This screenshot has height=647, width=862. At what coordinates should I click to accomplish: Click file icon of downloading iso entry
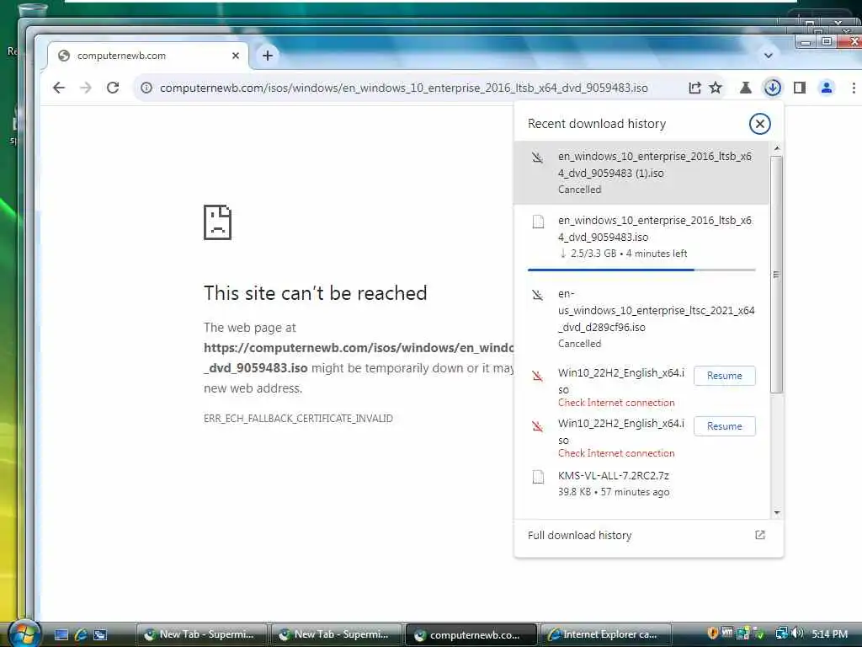coord(538,222)
